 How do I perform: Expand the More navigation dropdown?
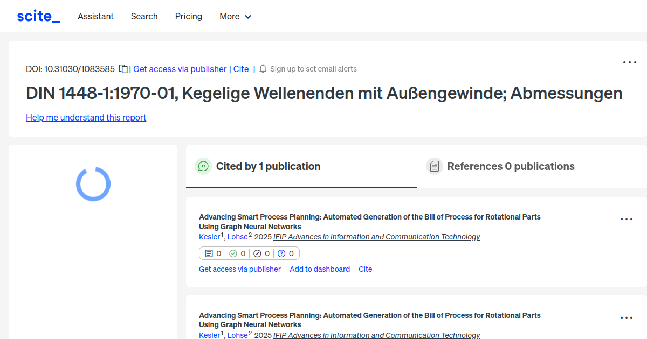[235, 16]
